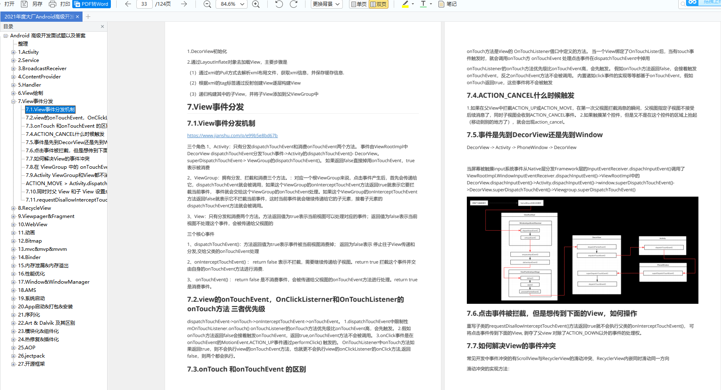Select 18.AMS in the outline

tap(27, 290)
